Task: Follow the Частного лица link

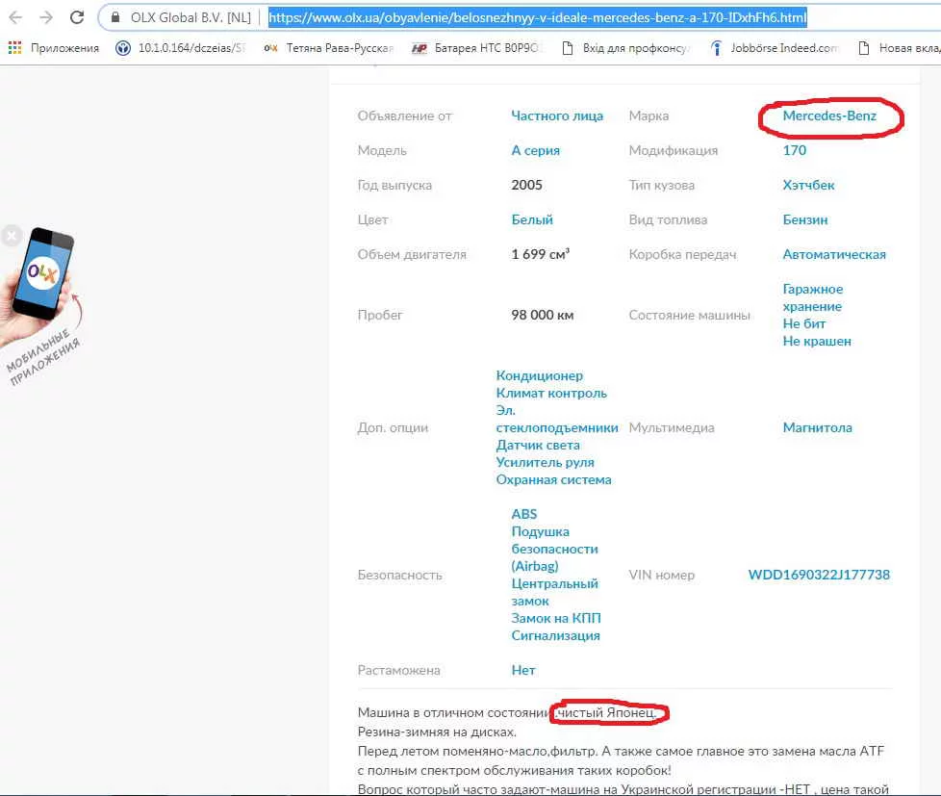Action: (557, 116)
